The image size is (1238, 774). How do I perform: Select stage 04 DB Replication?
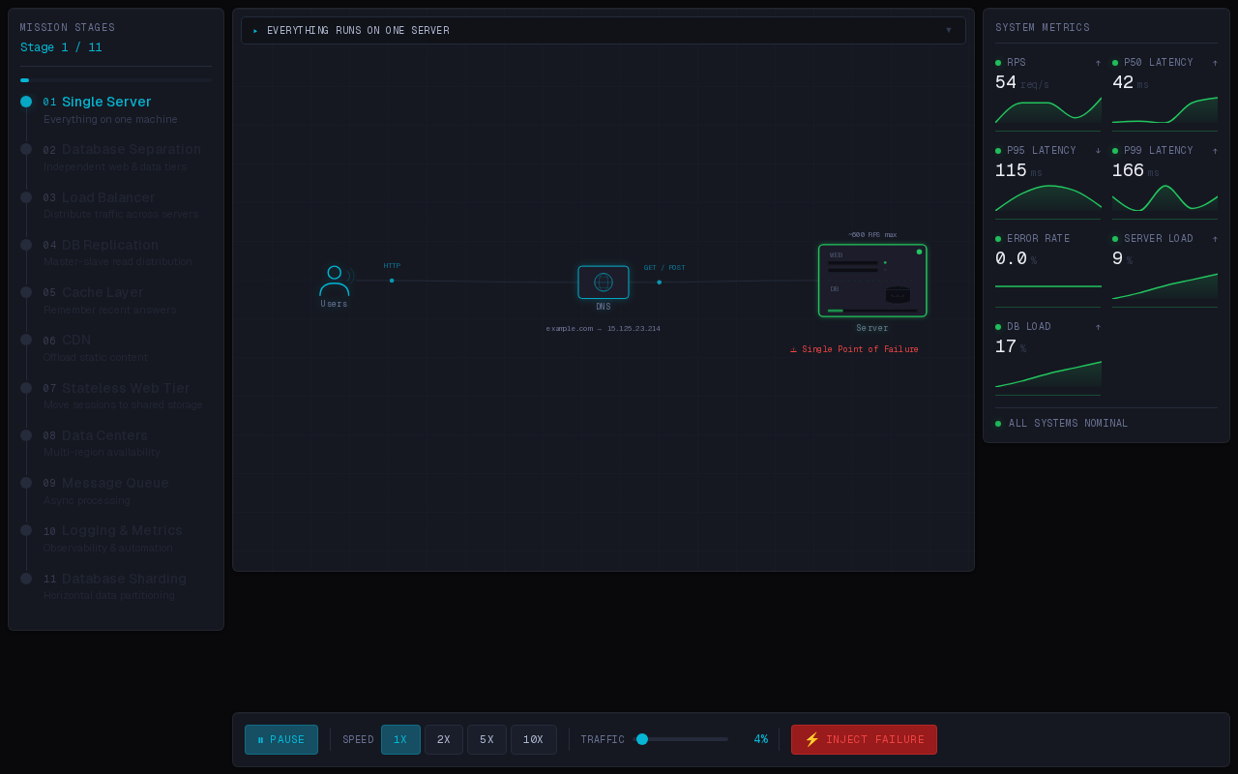[116, 253]
